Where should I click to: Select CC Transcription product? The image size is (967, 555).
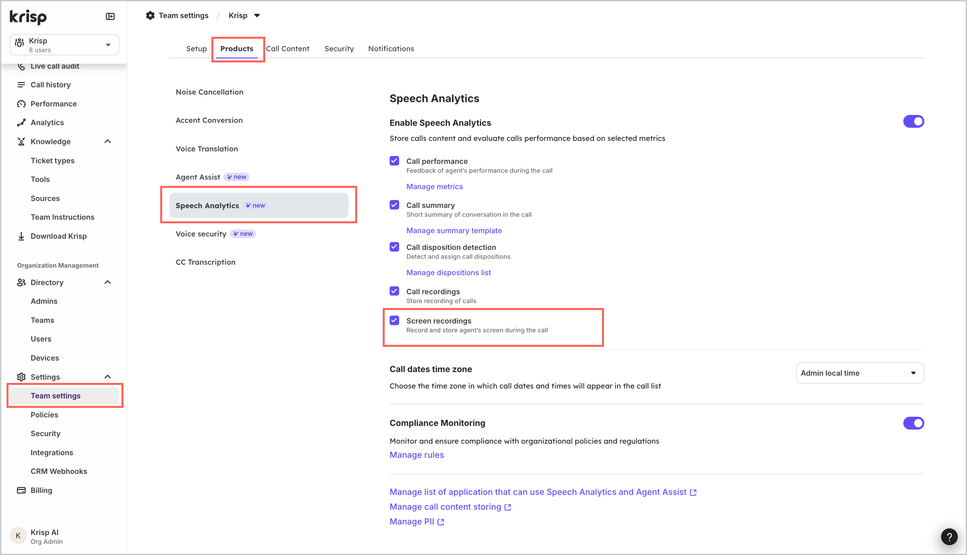[205, 262]
